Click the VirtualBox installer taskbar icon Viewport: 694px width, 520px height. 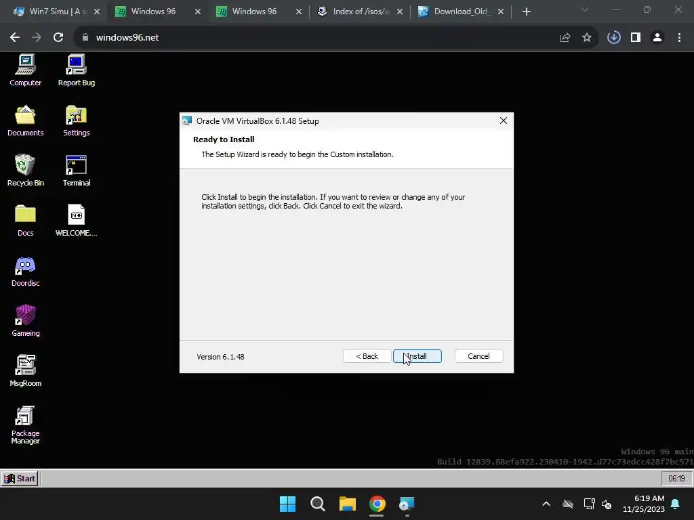click(407, 504)
